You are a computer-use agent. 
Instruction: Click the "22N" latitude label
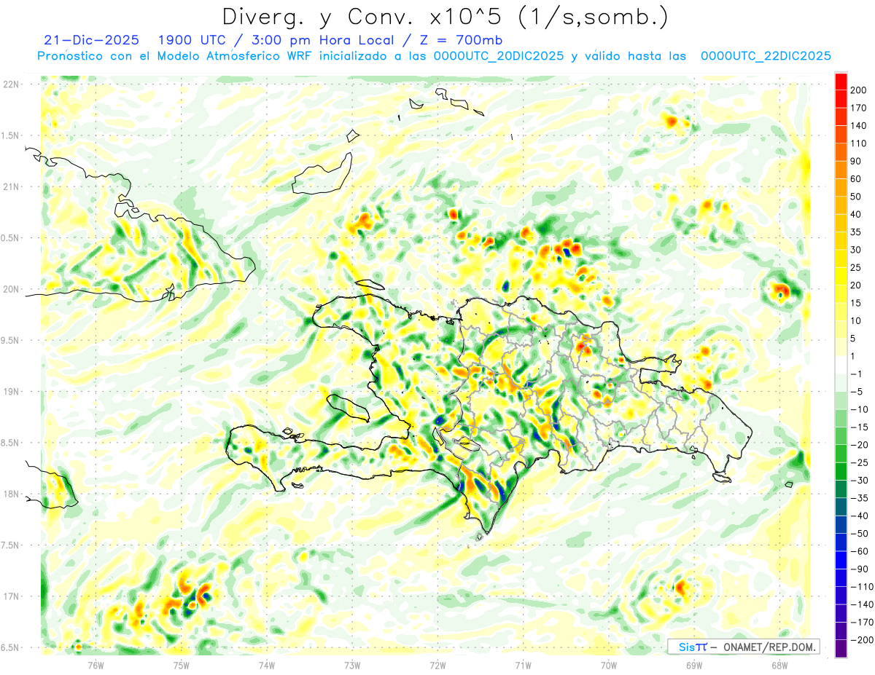pyautogui.click(x=12, y=84)
